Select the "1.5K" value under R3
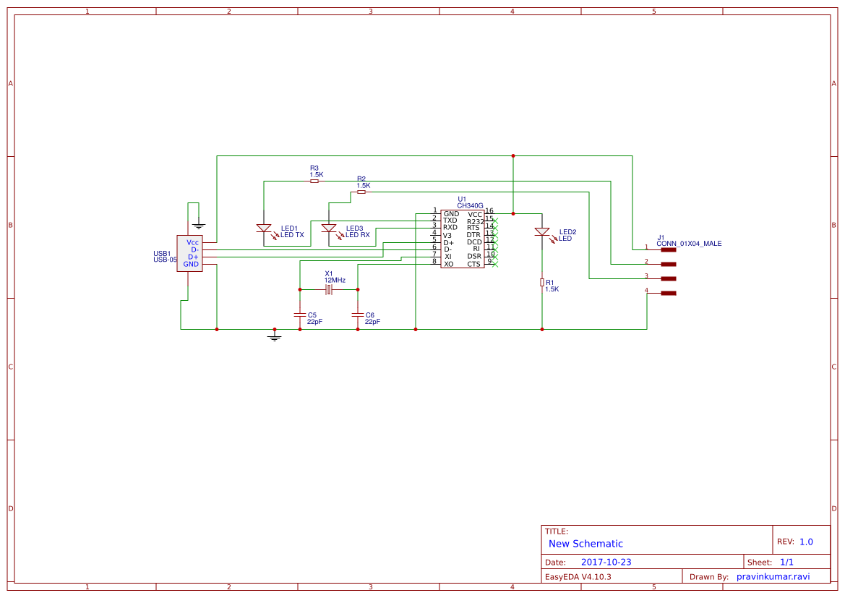The width and height of the screenshot is (845, 598). coord(317,175)
